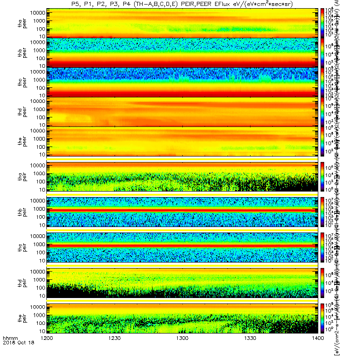Click the color bar beside thc peer panel
Image resolution: width=341 pixels, height=364 pixels.
coord(322,82)
